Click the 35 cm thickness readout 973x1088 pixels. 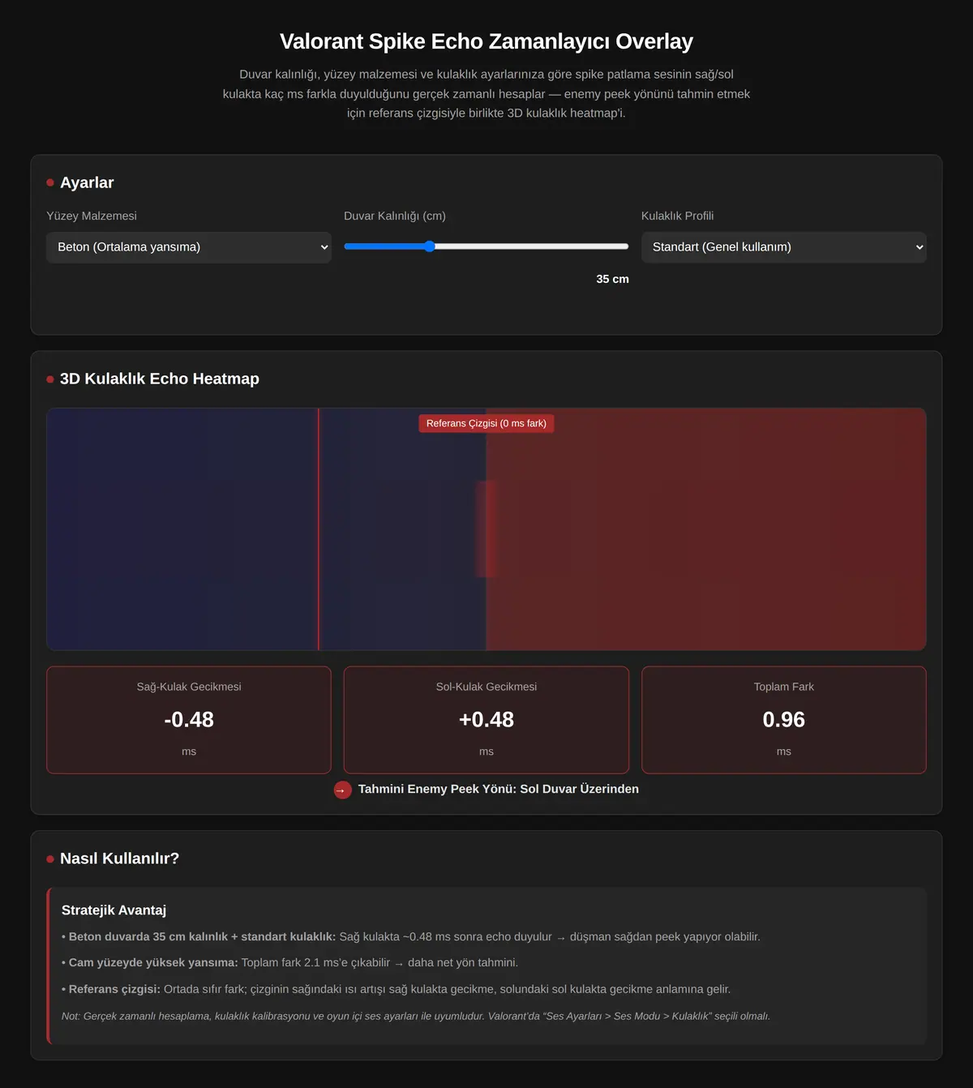(x=612, y=279)
